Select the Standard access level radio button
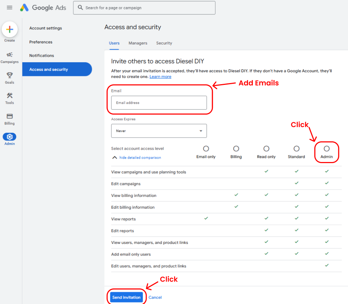The width and height of the screenshot is (348, 304). [x=297, y=149]
